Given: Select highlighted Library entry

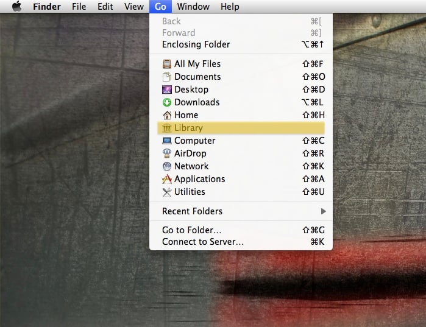Looking at the screenshot, I should click(241, 128).
